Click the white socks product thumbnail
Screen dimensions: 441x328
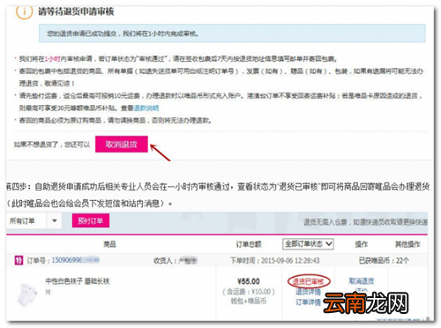click(27, 294)
